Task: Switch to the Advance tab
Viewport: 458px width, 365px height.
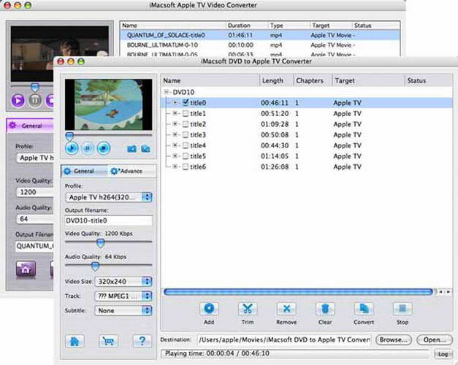Action: (x=131, y=171)
